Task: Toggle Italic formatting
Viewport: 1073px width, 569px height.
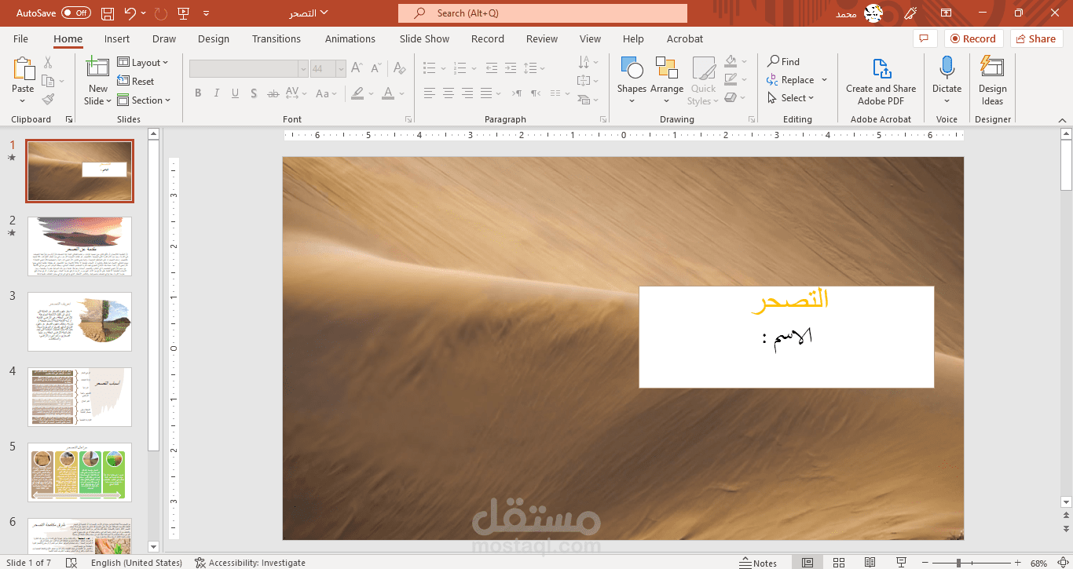Action: (x=217, y=93)
